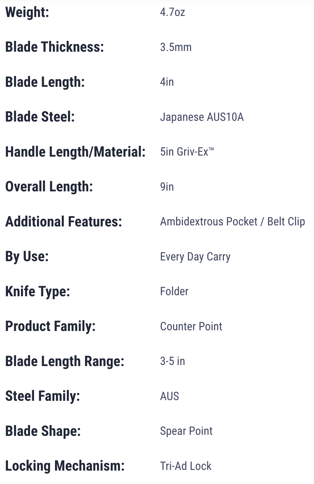Screen dimensions: 314x484
Task: Click the Handle Length/Material label
Action: pos(75,152)
